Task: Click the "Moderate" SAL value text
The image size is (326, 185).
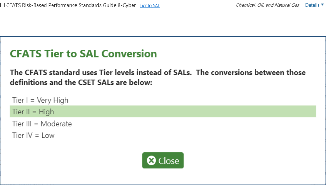Action: pyautogui.click(x=56, y=124)
